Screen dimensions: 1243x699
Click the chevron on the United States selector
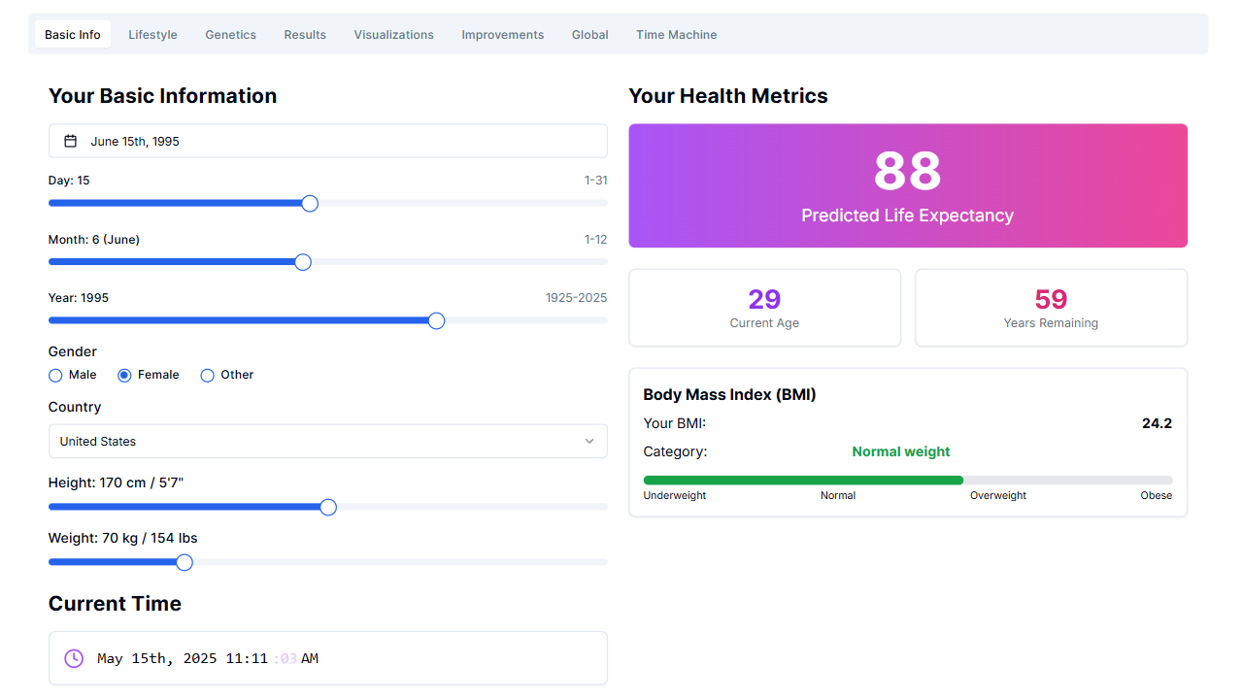(590, 441)
